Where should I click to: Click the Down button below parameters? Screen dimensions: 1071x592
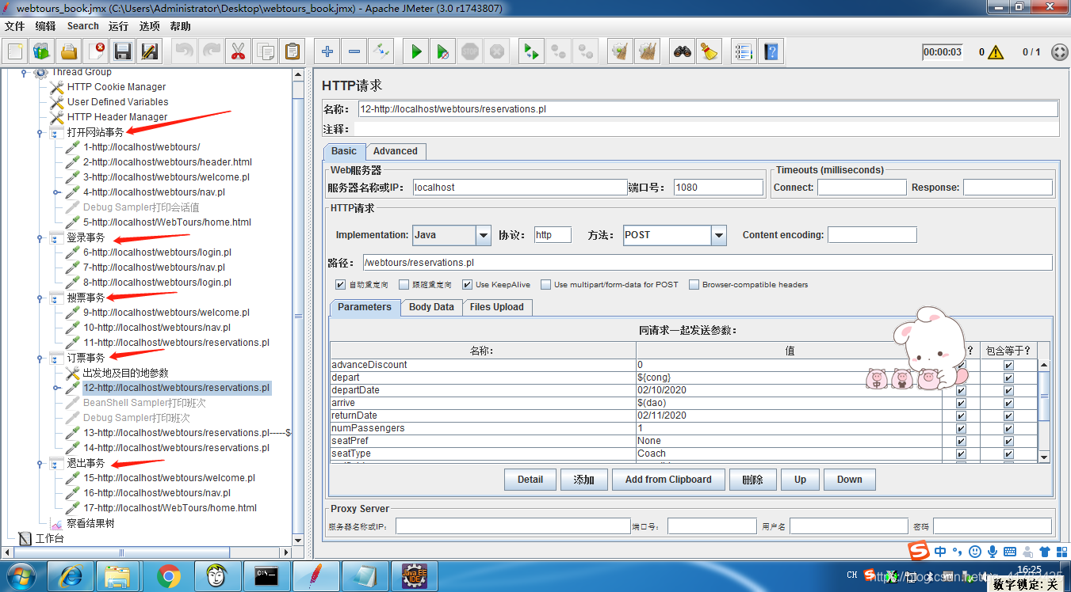[x=850, y=480]
